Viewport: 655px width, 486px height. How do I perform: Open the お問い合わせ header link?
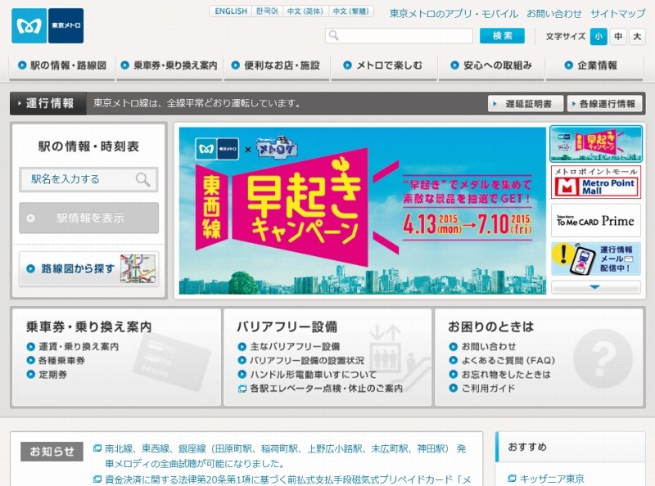pyautogui.click(x=554, y=14)
